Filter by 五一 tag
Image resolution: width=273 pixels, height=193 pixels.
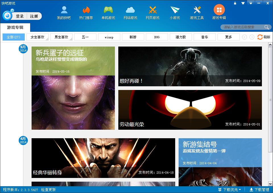pyautogui.click(x=85, y=37)
